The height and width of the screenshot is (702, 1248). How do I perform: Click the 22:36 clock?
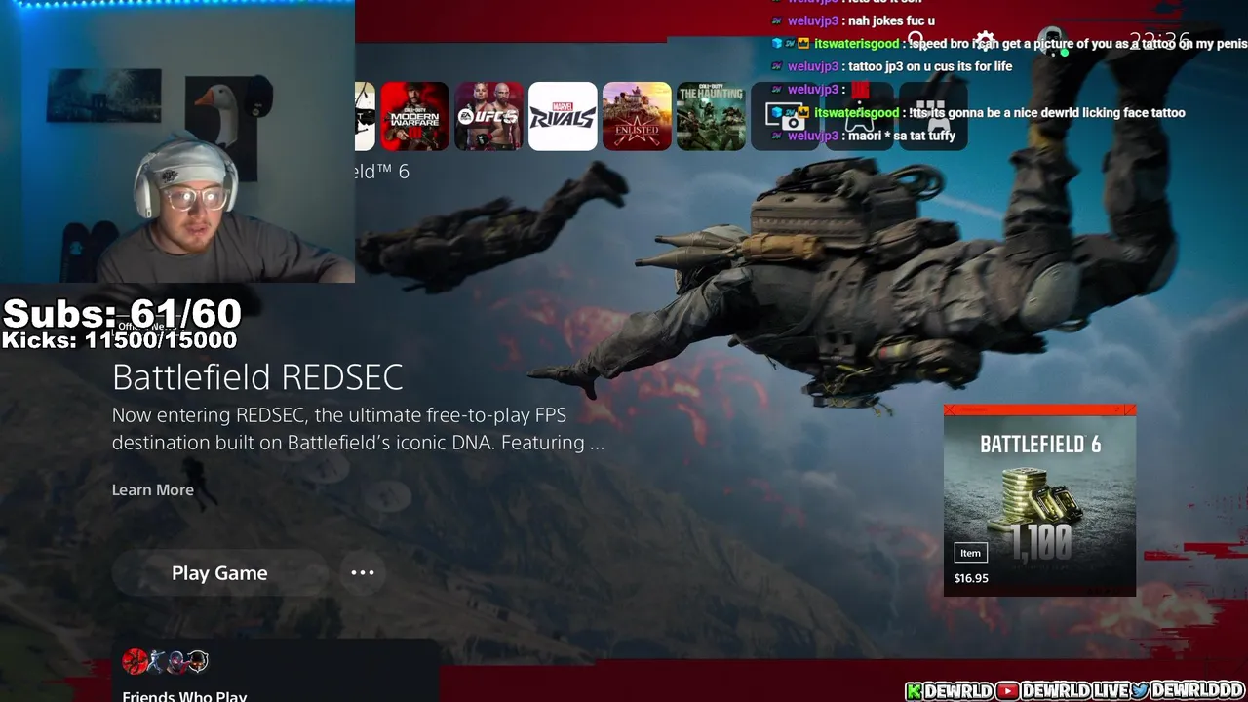[x=1159, y=41]
